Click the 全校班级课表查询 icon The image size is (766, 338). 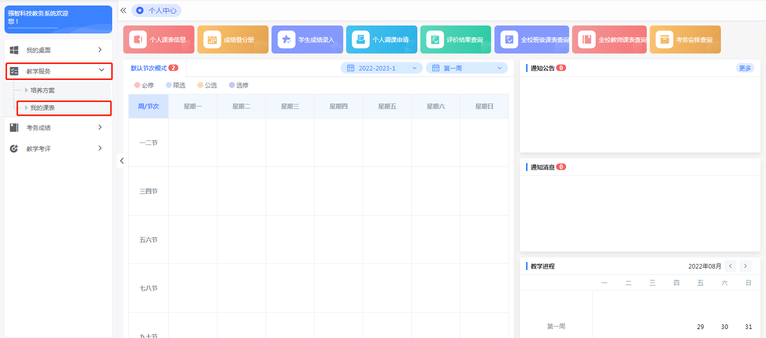[509, 39]
